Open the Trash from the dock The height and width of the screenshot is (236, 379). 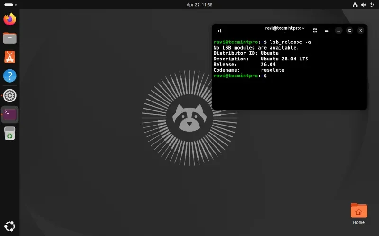(9, 134)
